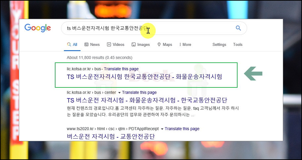This screenshot has height=160, width=302.
Task: Click the snippet text starting 현재 컨텐츠의 경로입니다
Action: click(x=153, y=112)
